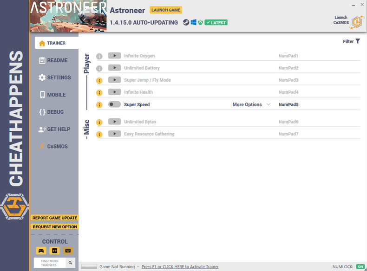Open the README tab

(x=54, y=60)
